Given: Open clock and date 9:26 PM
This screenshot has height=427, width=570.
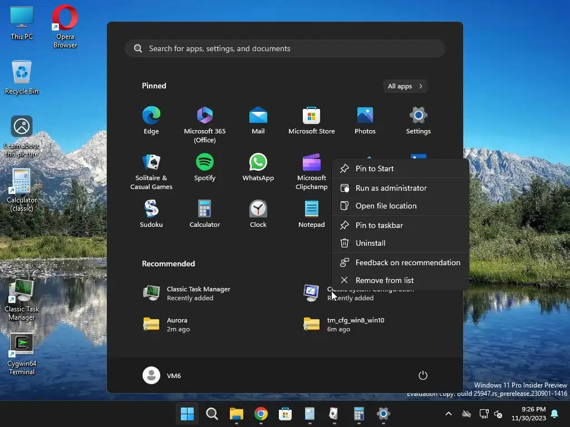Looking at the screenshot, I should (x=529, y=414).
